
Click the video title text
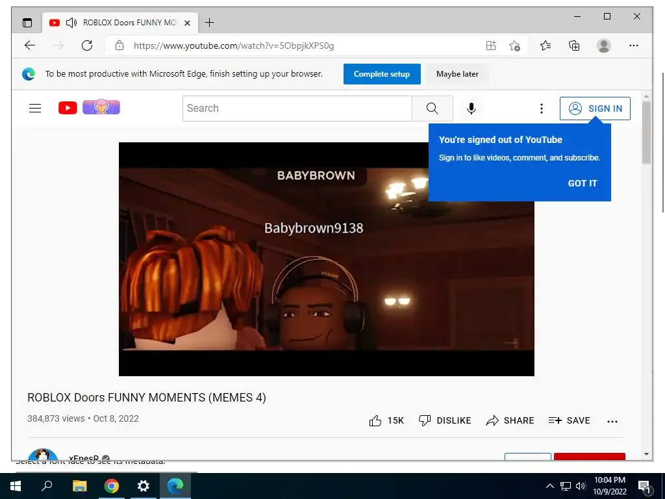pos(147,398)
